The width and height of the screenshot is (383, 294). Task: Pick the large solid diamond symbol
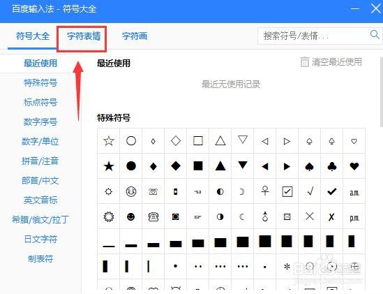click(176, 166)
